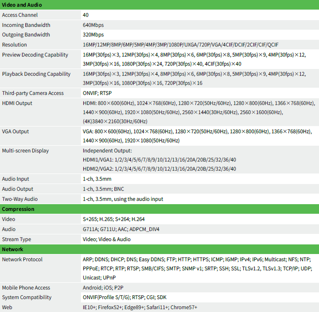Select the Two-Way Audio label
319x312 pixels.
coord(20,199)
